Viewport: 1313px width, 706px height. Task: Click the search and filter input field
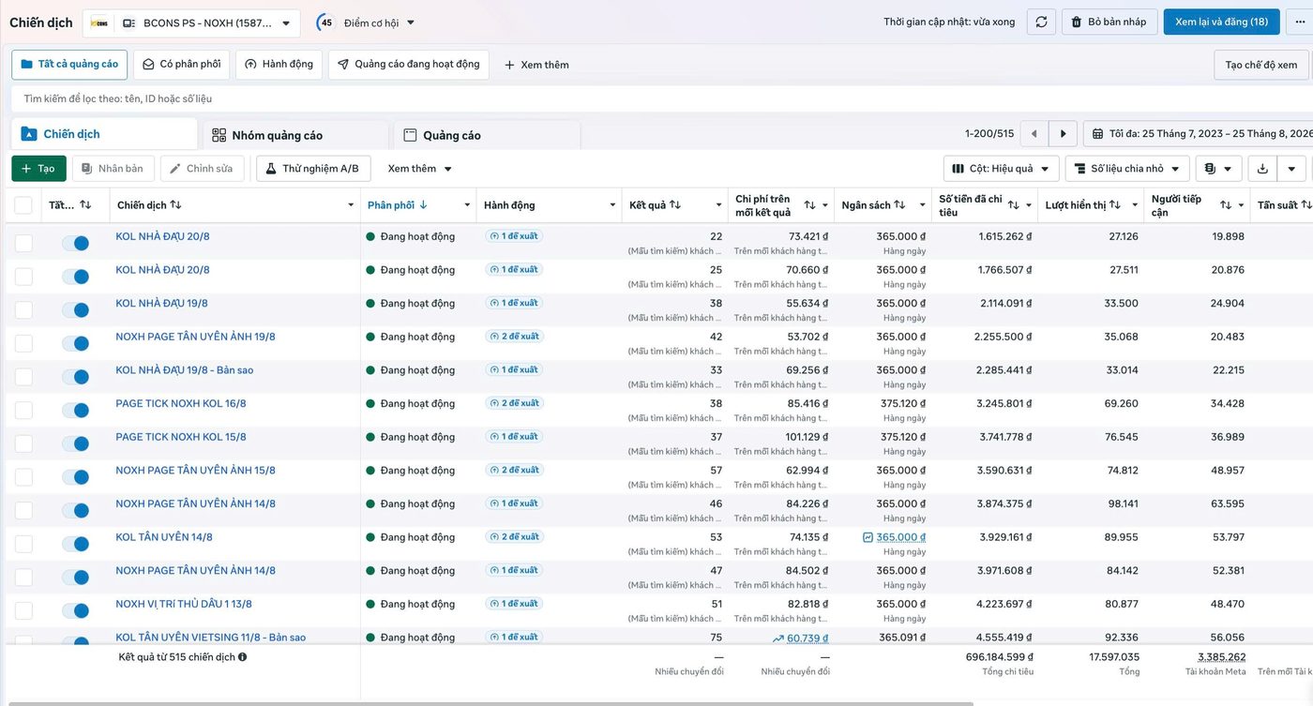(x=662, y=98)
